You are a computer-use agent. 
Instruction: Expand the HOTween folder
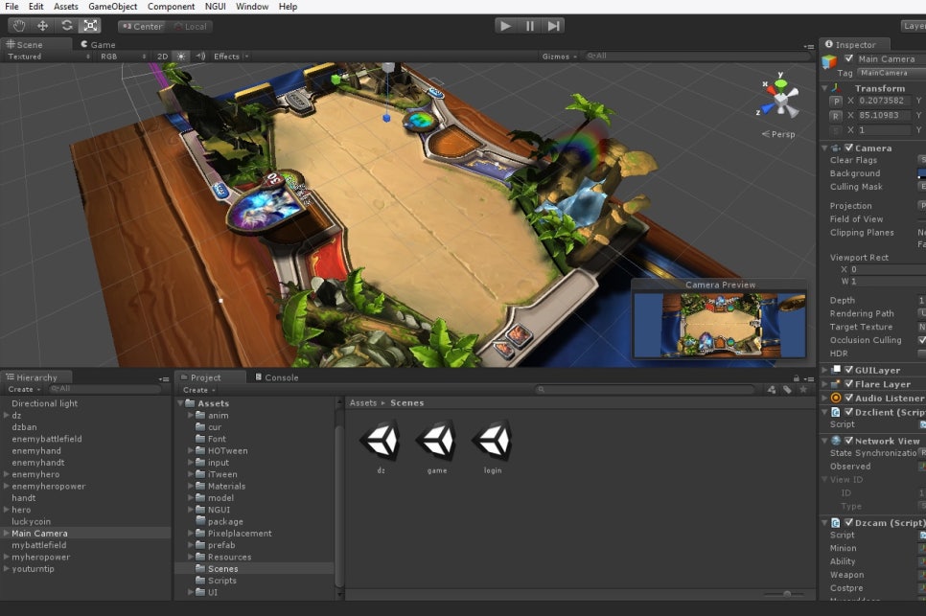click(191, 451)
